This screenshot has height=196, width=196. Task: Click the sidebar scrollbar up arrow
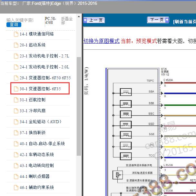coord(79,17)
